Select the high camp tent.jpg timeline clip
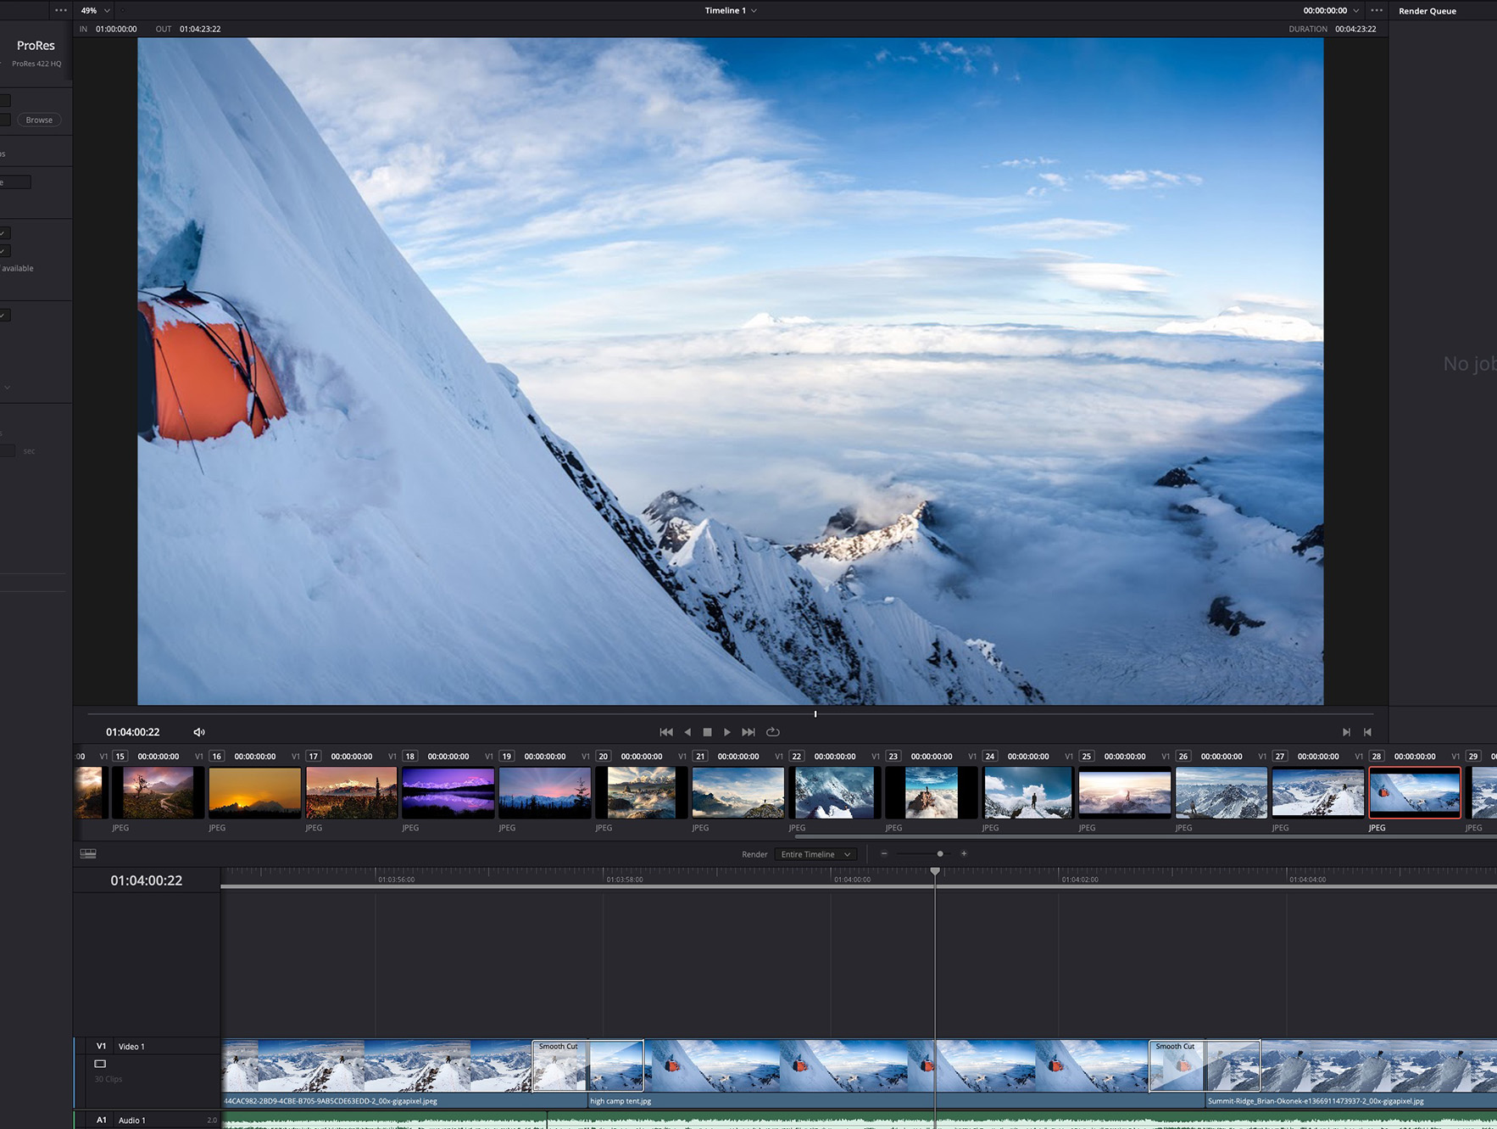Viewport: 1497px width, 1129px height. (896, 1073)
